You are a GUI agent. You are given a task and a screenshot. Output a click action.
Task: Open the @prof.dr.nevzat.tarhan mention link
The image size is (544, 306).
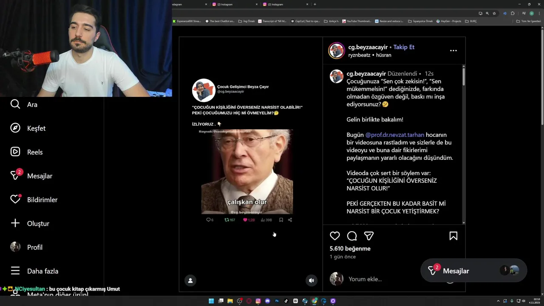point(395,135)
